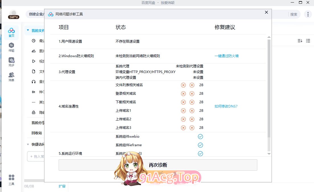Open the 首页 home icon in sidebar
This screenshot has height=192, width=314.
pyautogui.click(x=11, y=32)
